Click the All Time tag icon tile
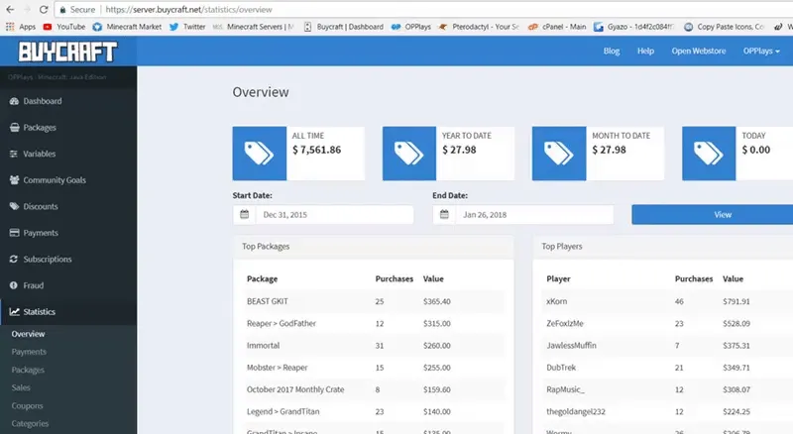This screenshot has height=434, width=793. 260,154
